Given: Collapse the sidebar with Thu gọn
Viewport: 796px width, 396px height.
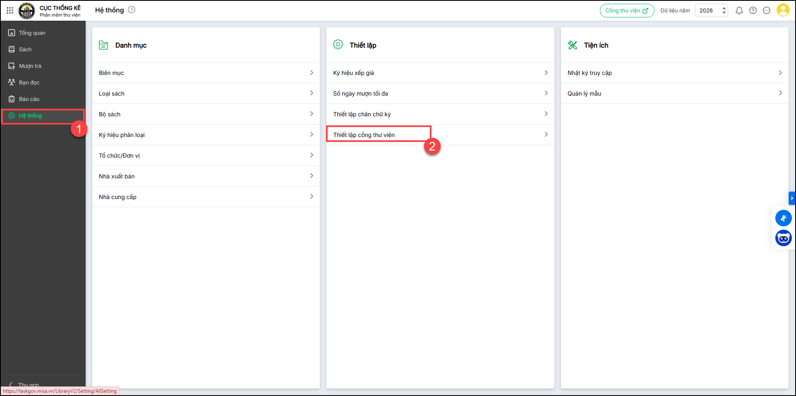Looking at the screenshot, I should (x=25, y=384).
